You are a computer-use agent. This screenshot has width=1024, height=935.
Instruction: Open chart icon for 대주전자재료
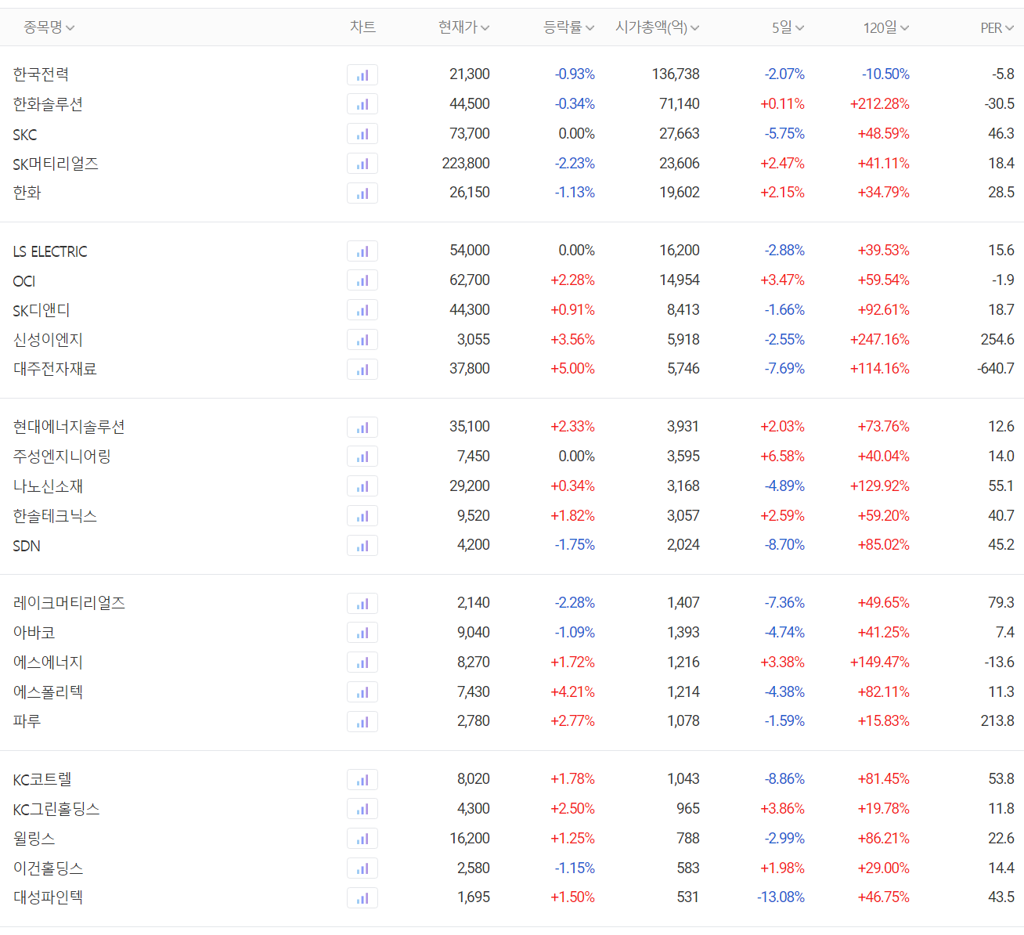pyautogui.click(x=362, y=370)
